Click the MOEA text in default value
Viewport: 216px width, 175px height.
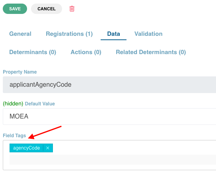(19, 117)
